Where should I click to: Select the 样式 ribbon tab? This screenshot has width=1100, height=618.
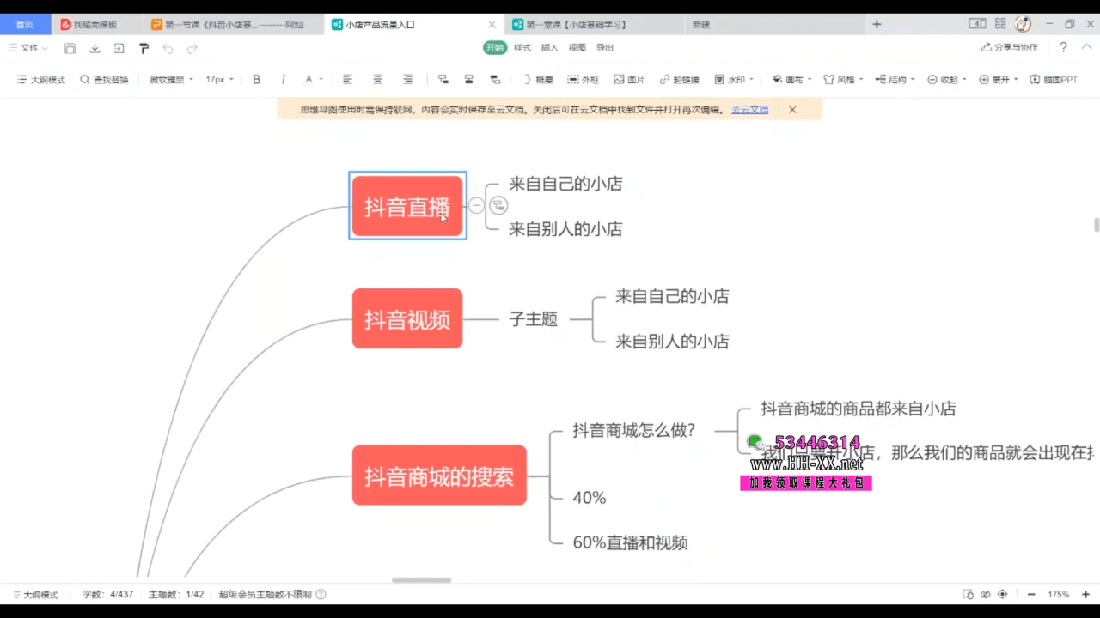[x=522, y=48]
